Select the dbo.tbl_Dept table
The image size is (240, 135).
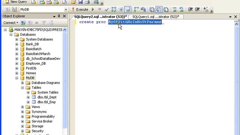point(47,97)
